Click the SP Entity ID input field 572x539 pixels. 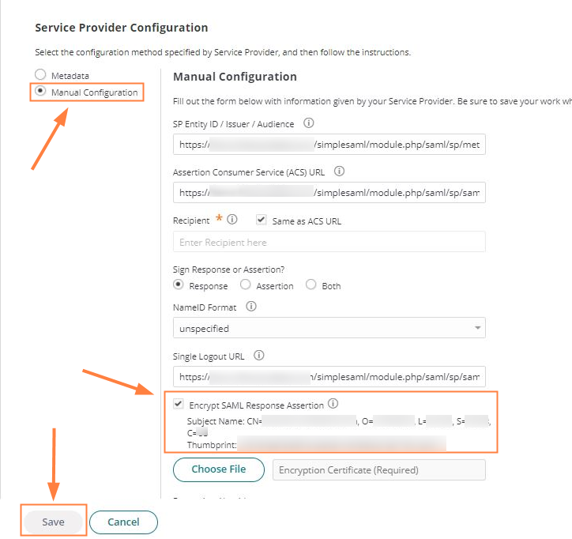coord(329,145)
